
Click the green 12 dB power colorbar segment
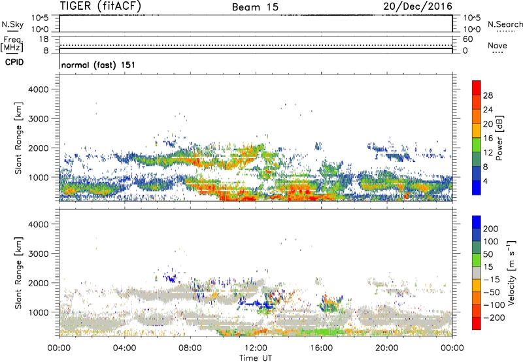477,144
